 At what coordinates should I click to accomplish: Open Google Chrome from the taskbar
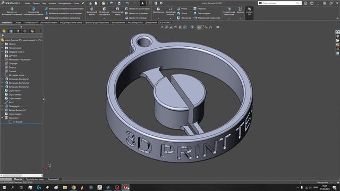point(73,187)
